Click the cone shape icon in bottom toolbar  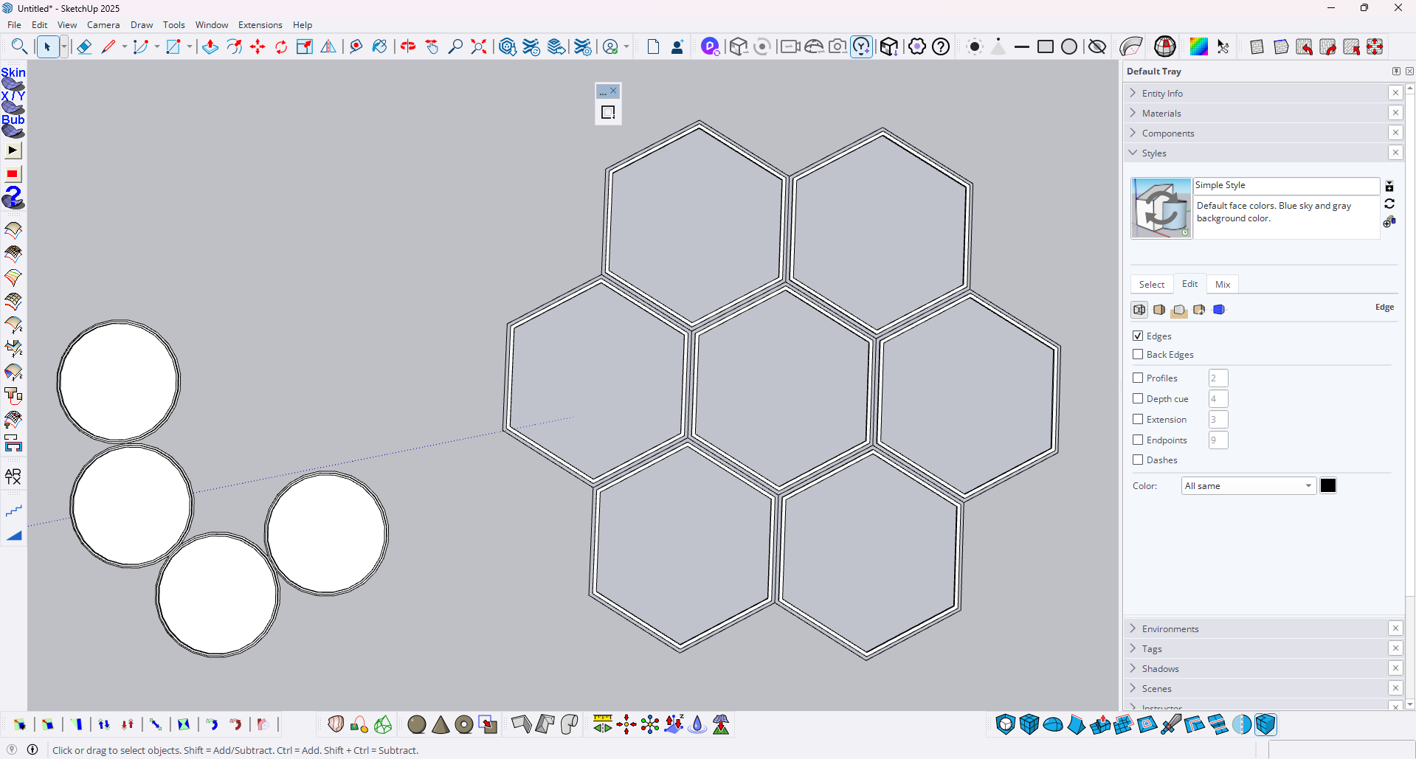coord(441,725)
